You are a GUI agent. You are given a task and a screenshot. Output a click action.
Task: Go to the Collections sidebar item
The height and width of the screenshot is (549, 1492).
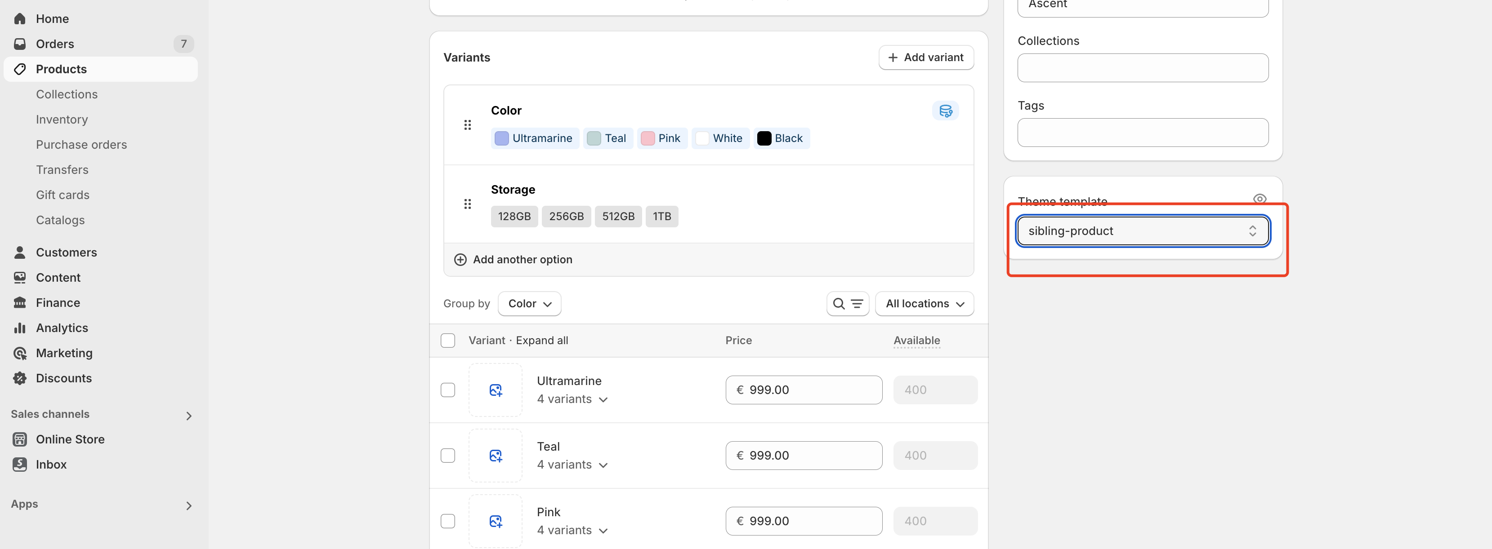(67, 94)
